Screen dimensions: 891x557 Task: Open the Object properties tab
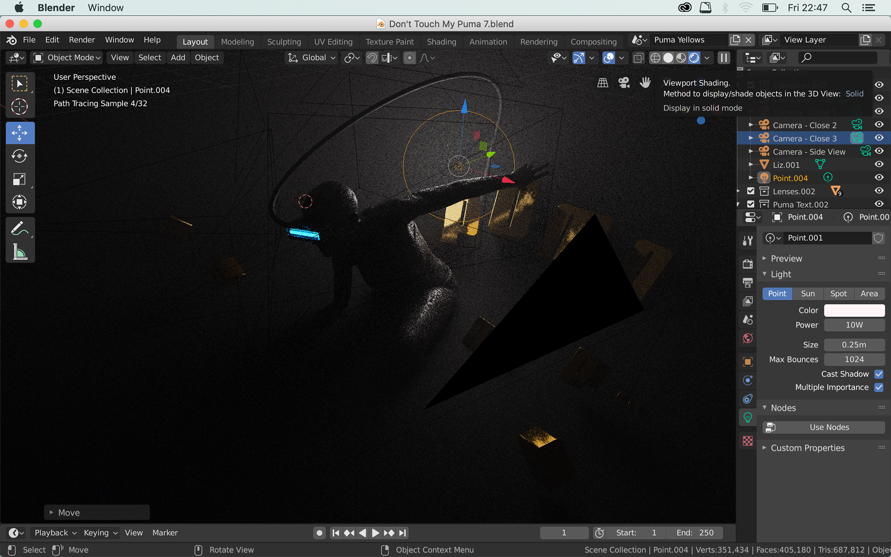click(748, 362)
